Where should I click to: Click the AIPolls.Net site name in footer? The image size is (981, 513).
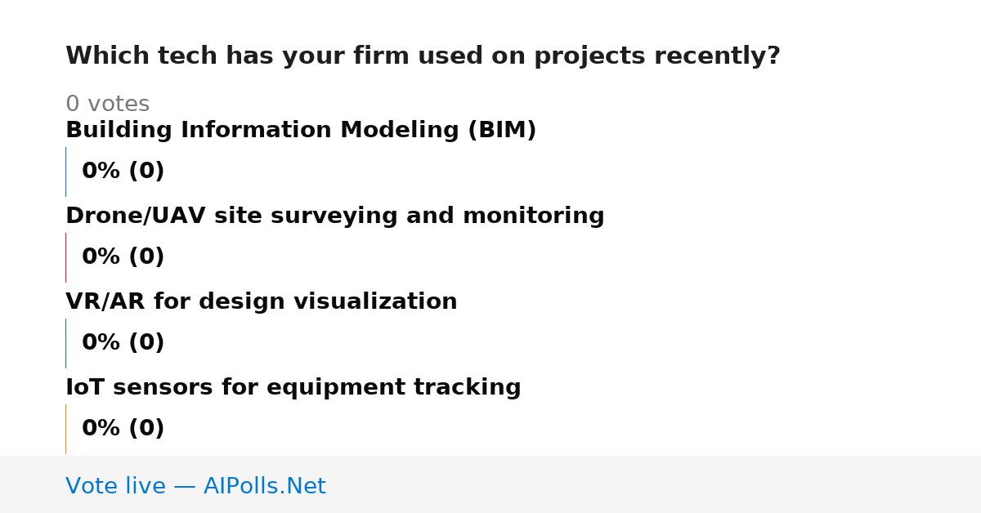coord(264,487)
